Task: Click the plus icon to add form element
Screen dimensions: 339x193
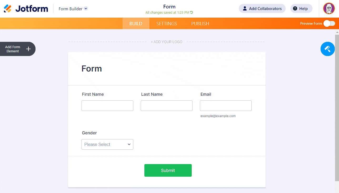Action: (x=28, y=49)
